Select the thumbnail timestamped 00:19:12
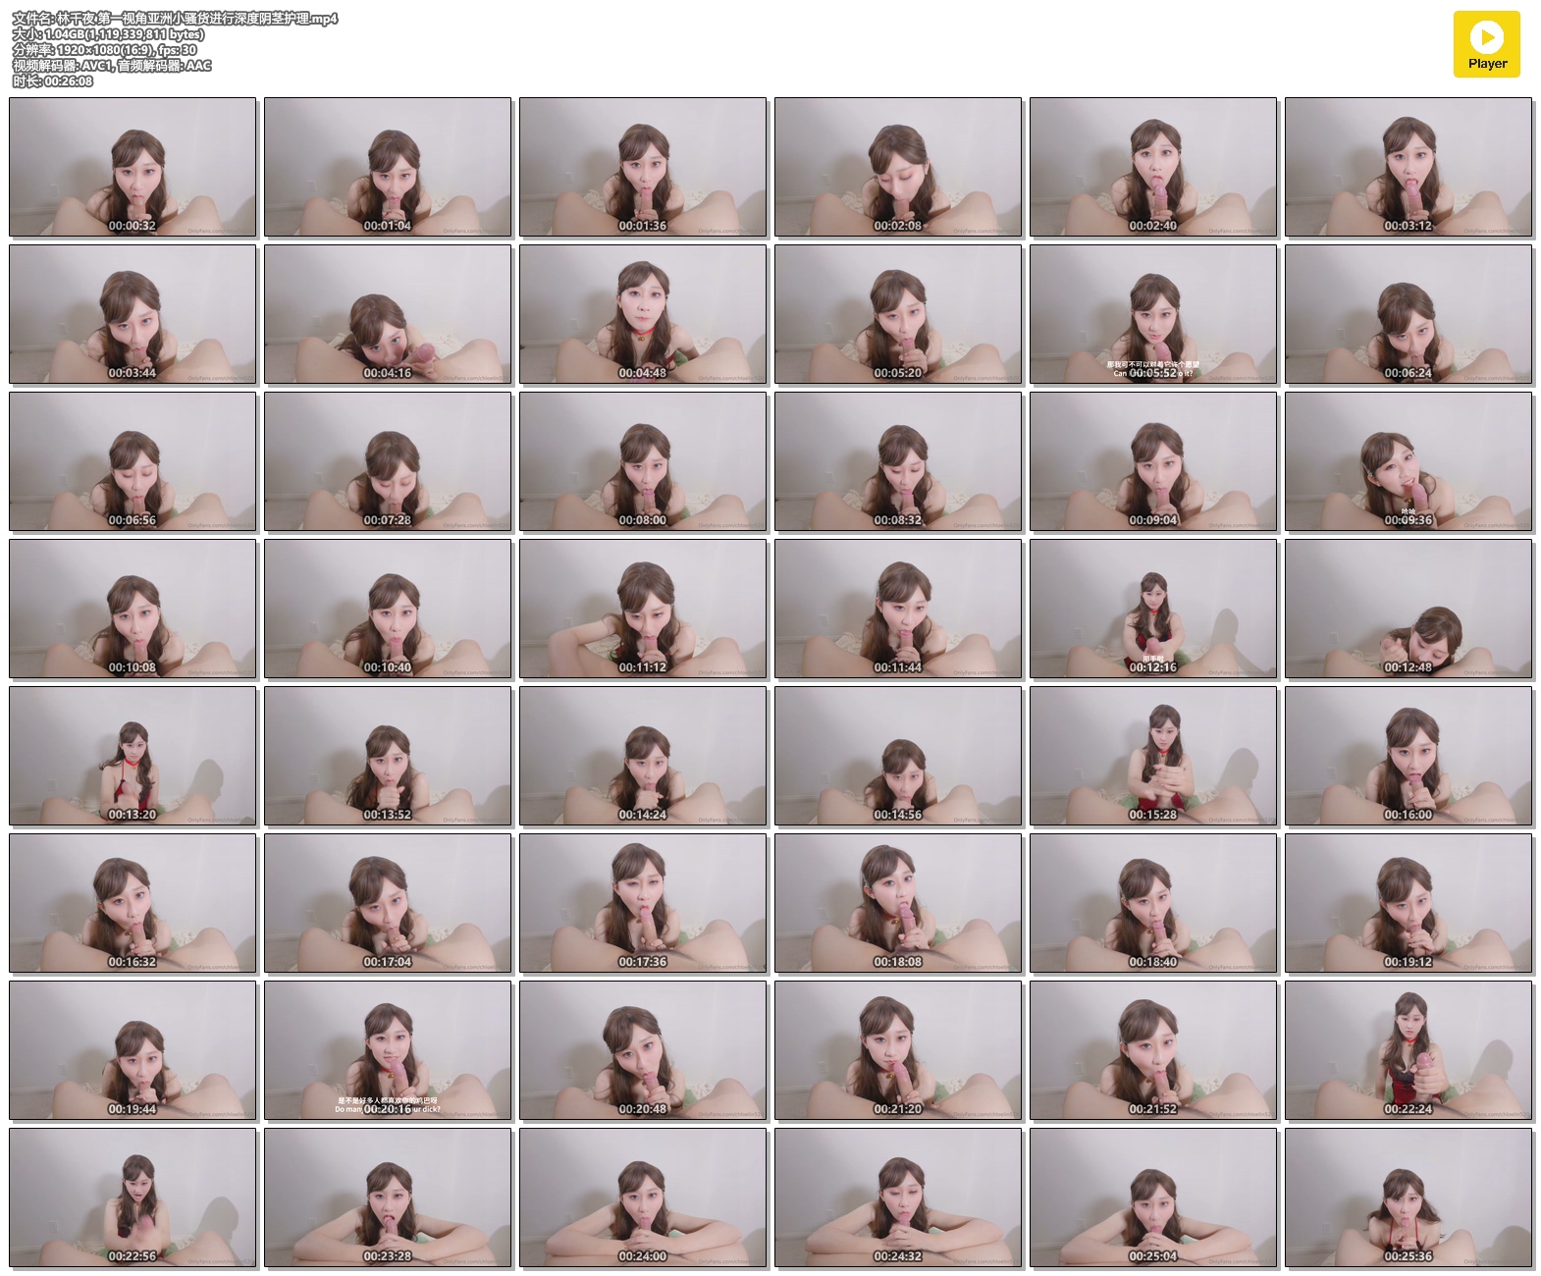 tap(1408, 903)
